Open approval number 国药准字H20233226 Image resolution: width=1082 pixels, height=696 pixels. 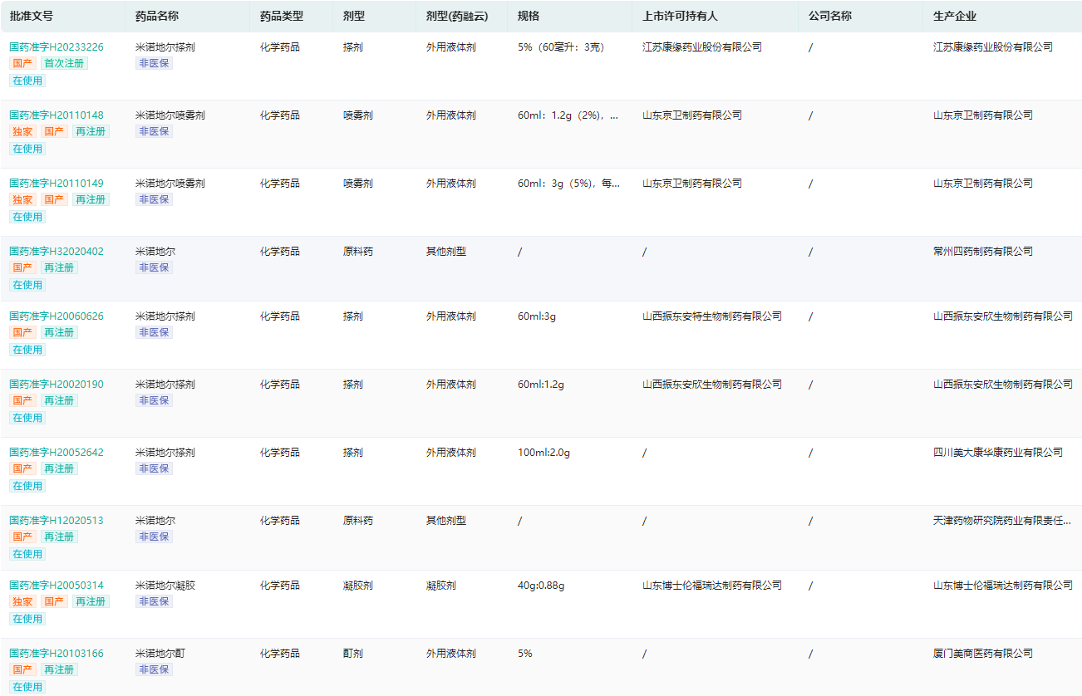point(57,47)
